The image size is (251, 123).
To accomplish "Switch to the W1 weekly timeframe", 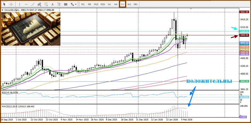I will pyautogui.click(x=129, y=4).
